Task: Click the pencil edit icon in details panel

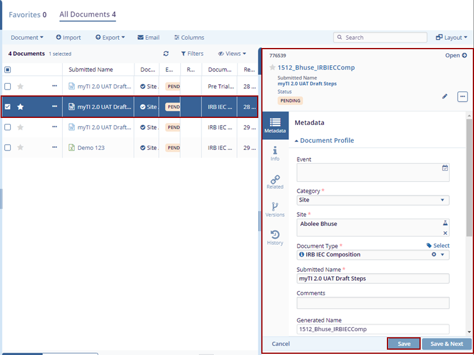Action: point(445,96)
